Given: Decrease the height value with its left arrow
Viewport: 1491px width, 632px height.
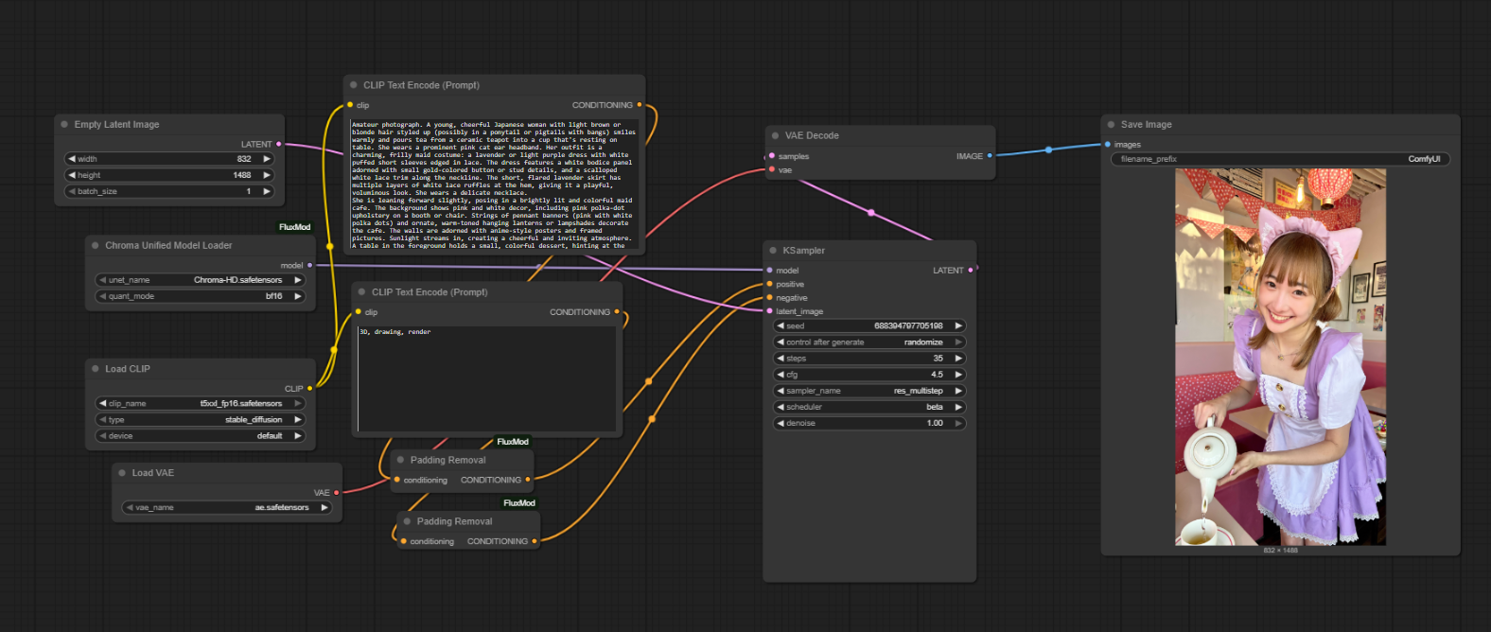Looking at the screenshot, I should (72, 175).
